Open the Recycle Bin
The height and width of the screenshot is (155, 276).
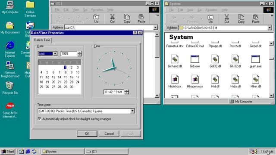(x=10, y=88)
